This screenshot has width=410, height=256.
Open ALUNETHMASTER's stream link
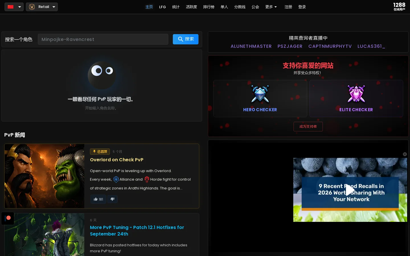(x=251, y=46)
